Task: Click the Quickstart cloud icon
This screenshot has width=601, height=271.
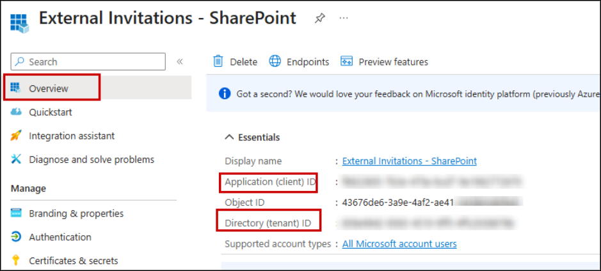Action: coord(16,112)
